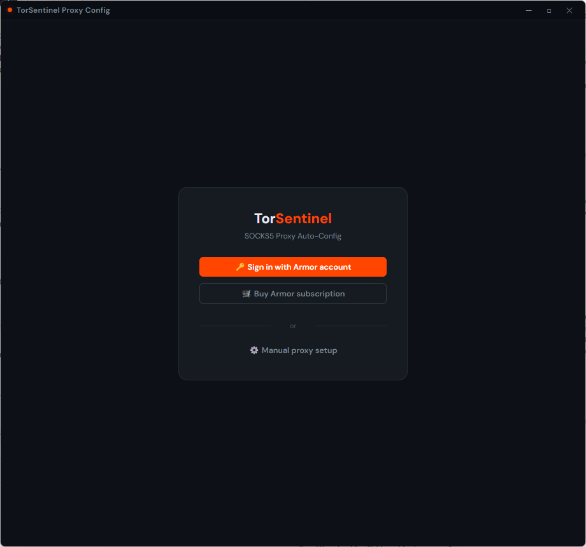
Task: Buy Armor subscription
Action: click(292, 293)
